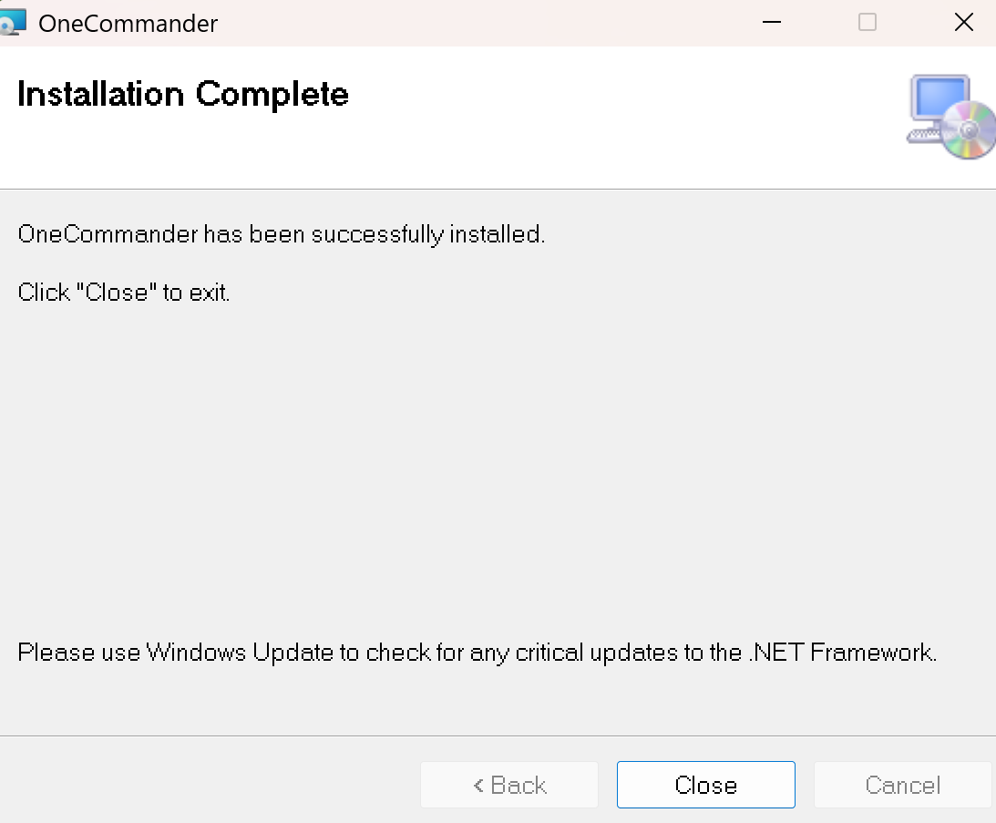Image resolution: width=996 pixels, height=823 pixels.
Task: Click the disabled Cancel button
Action: click(902, 785)
